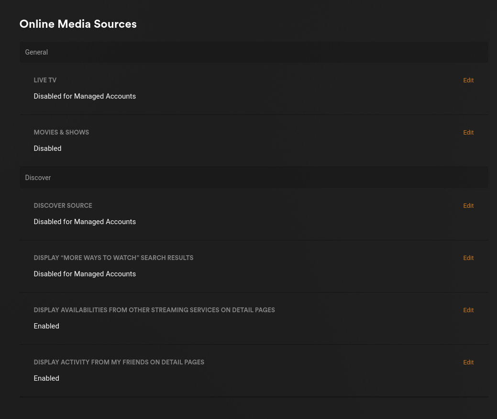The height and width of the screenshot is (419, 497).
Task: Click the Online Media Sources heading
Action: [78, 24]
